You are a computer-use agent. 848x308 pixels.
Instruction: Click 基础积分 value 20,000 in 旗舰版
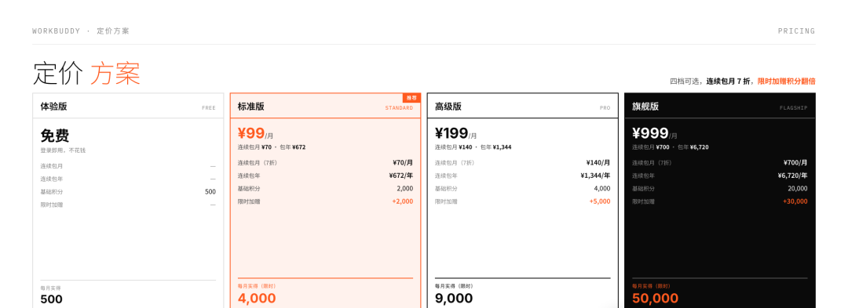point(798,188)
